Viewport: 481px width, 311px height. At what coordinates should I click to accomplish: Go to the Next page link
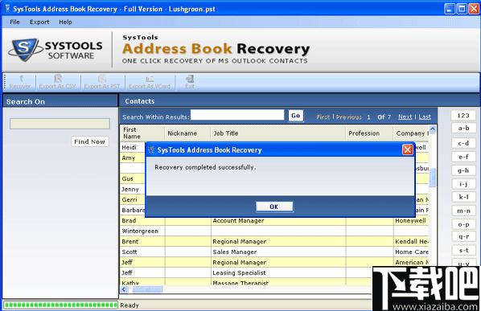(x=405, y=117)
